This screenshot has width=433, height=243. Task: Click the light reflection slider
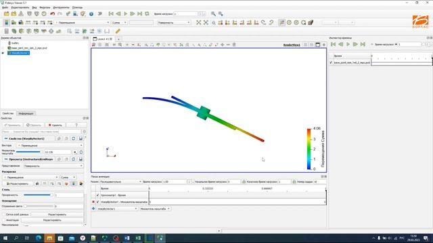tap(38, 206)
